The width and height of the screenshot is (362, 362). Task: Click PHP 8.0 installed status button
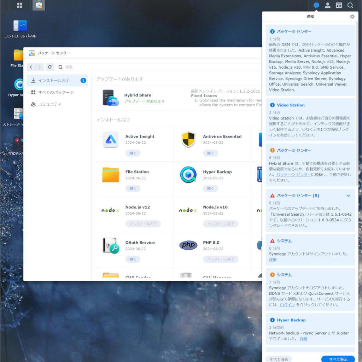point(221,259)
